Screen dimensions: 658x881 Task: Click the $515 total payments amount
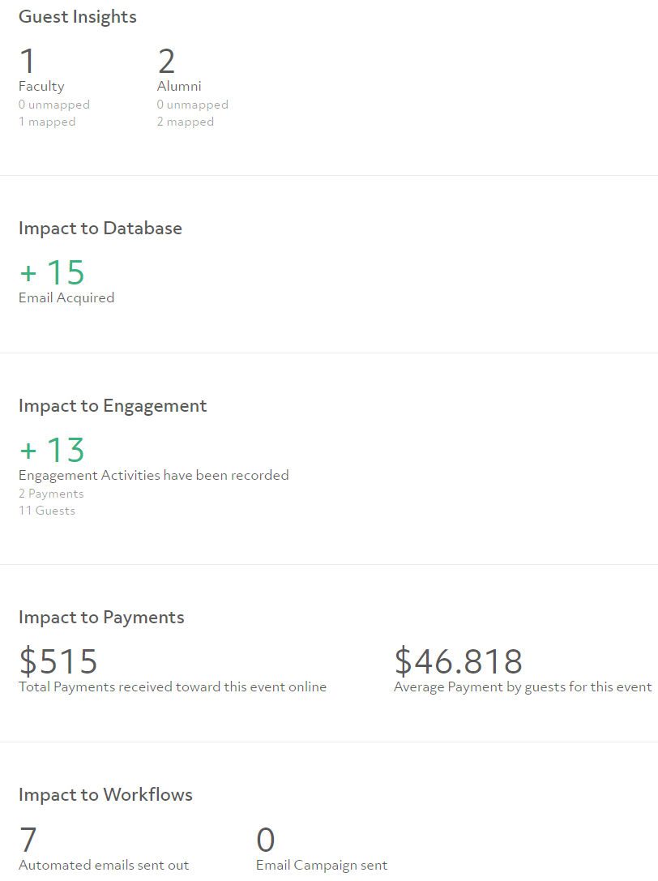[x=58, y=661]
